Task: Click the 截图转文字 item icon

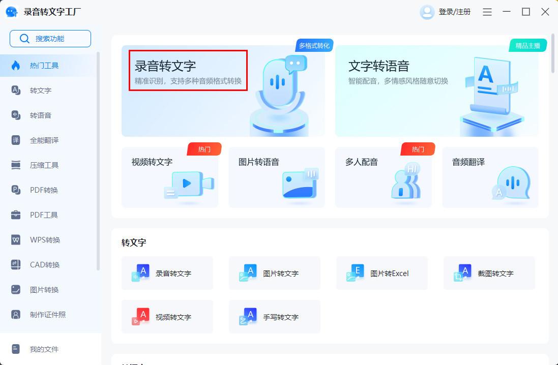Action: [463, 273]
